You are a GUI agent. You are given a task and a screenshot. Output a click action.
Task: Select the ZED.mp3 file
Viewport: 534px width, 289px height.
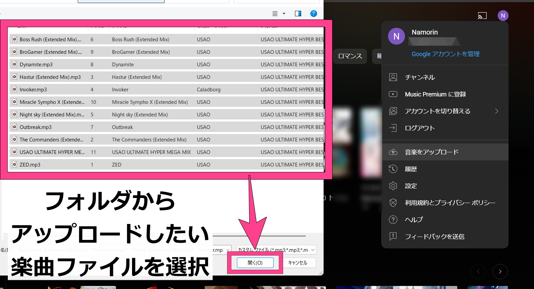click(x=167, y=165)
